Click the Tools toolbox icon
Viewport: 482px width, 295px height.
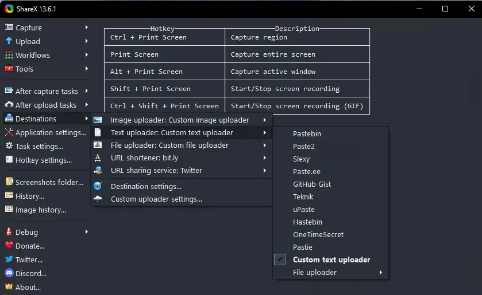9,68
